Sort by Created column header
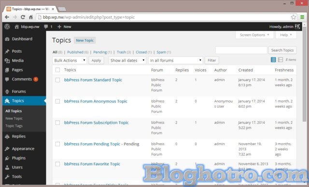 (x=246, y=70)
